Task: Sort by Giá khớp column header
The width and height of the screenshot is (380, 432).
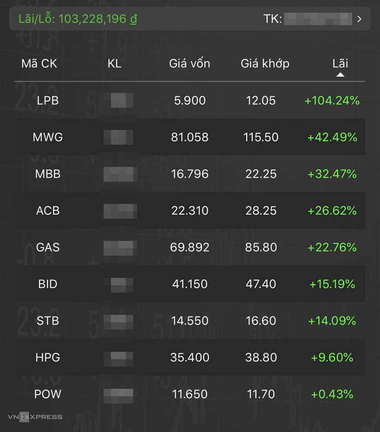Action: [265, 64]
